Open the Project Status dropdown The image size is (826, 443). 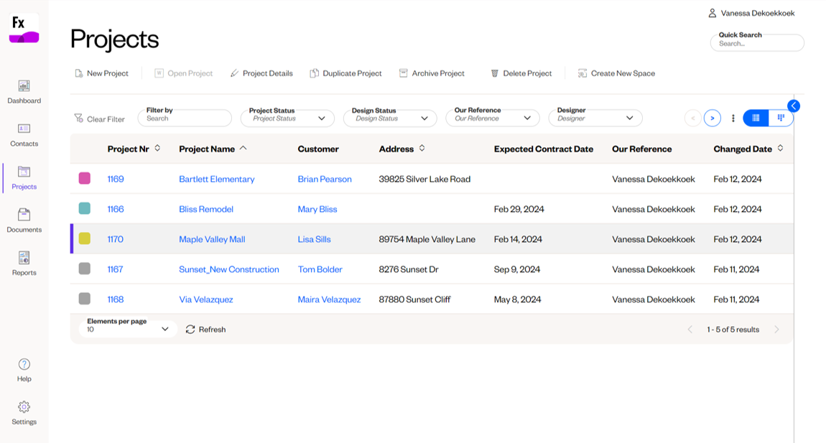coord(287,118)
